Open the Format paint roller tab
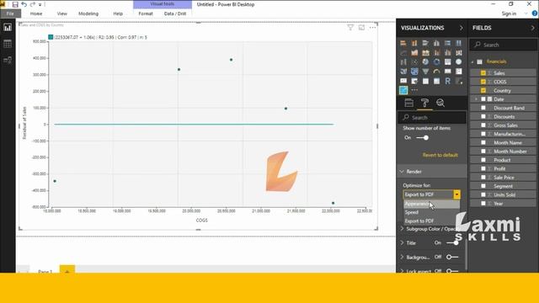Screen dimensions: 539x303 [424, 103]
